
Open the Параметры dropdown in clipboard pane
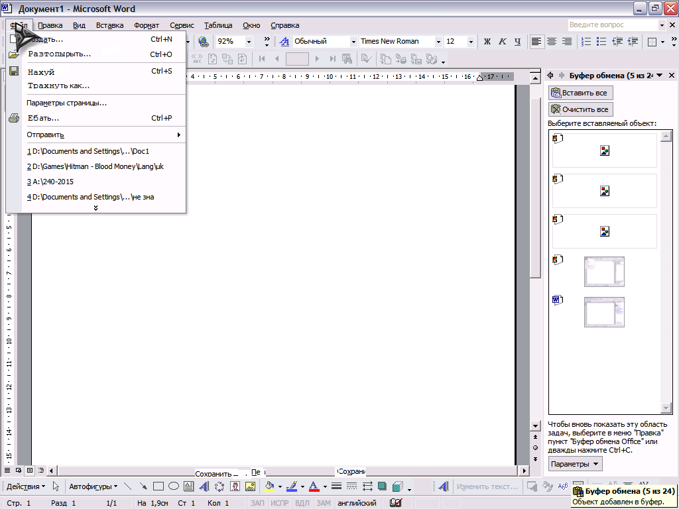pos(575,464)
